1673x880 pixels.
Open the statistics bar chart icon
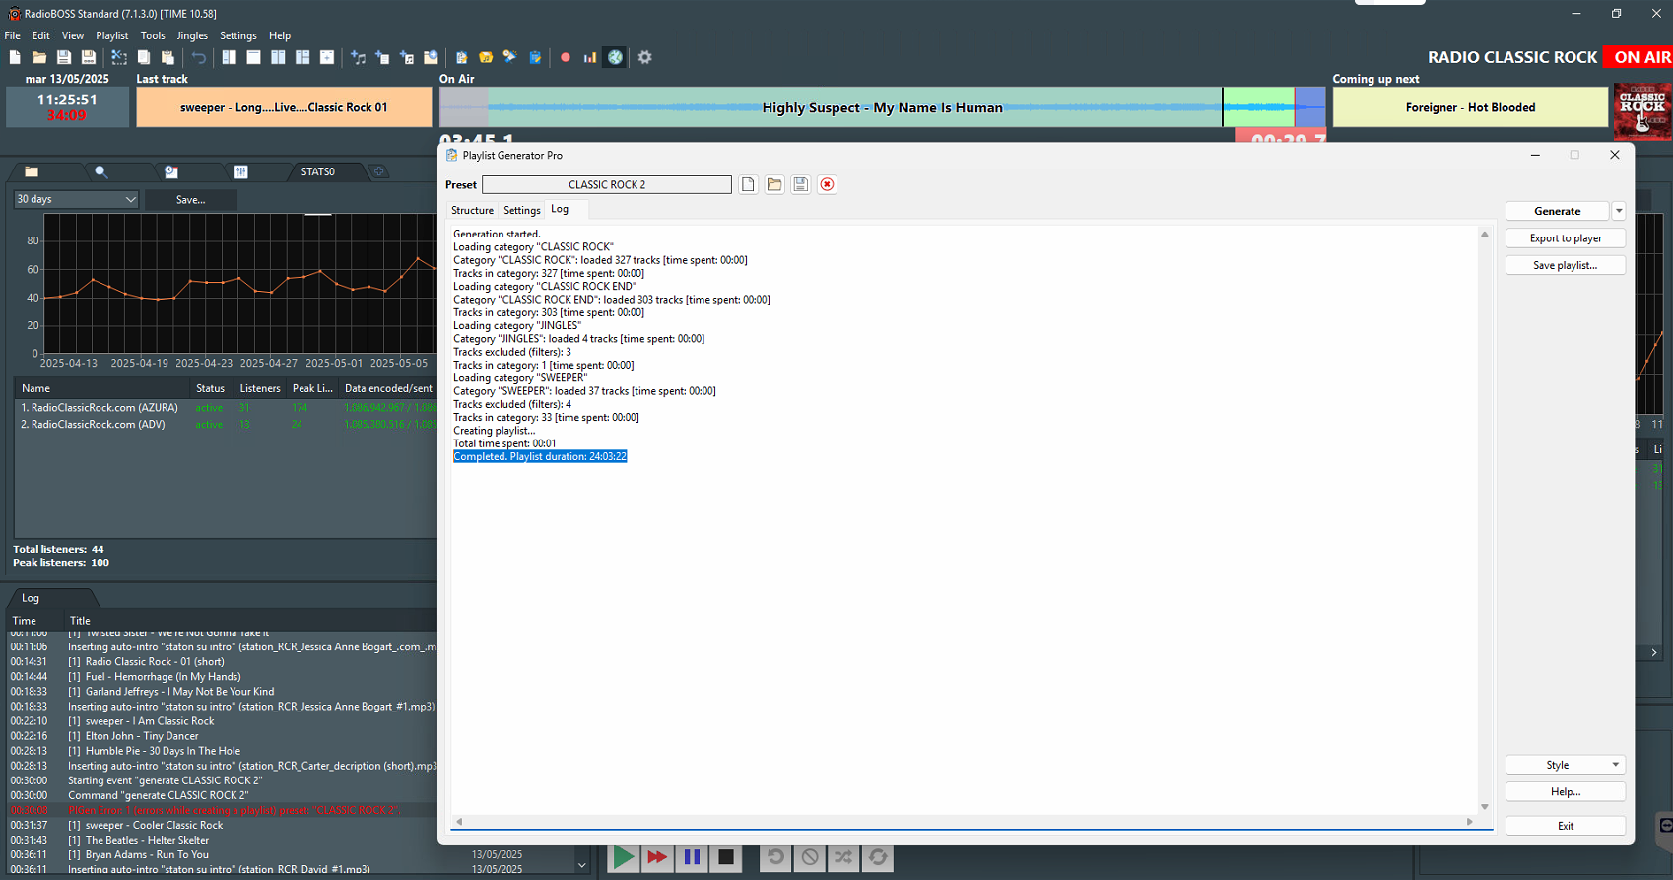[x=590, y=58]
